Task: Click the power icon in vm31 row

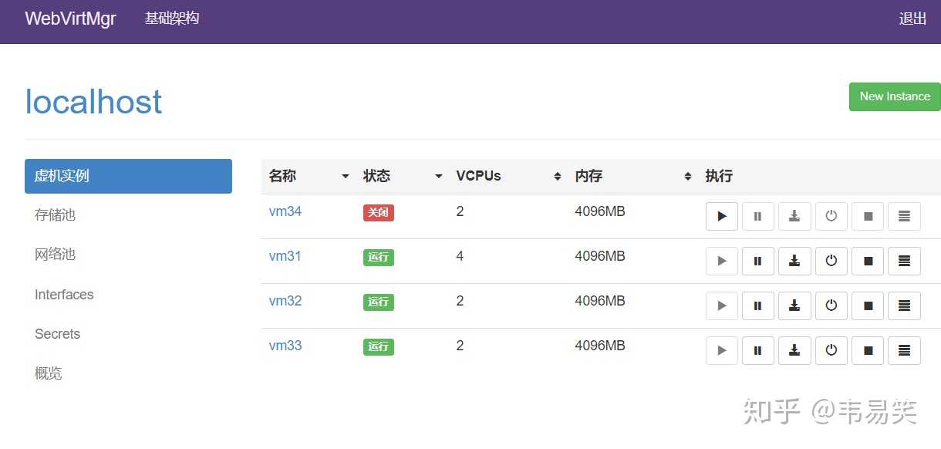Action: pos(831,262)
